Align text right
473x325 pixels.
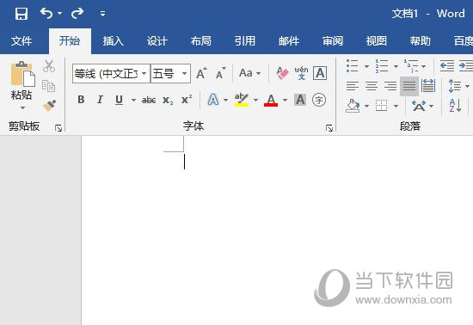390,86
